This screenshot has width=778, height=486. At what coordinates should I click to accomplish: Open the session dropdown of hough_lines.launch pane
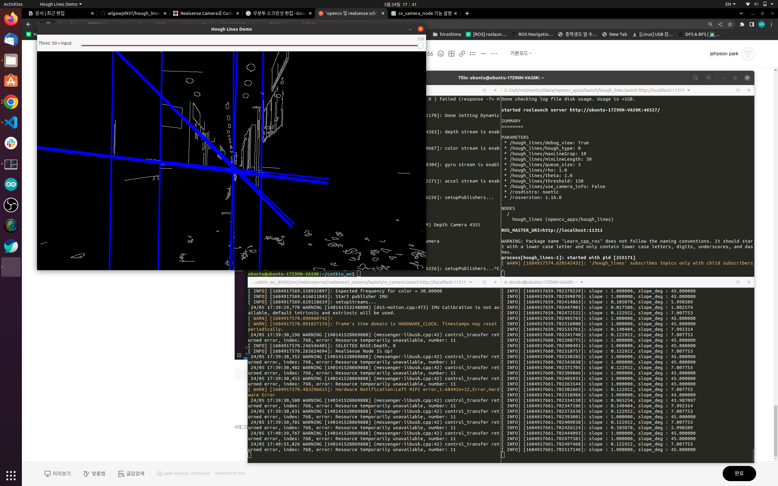coord(689,90)
